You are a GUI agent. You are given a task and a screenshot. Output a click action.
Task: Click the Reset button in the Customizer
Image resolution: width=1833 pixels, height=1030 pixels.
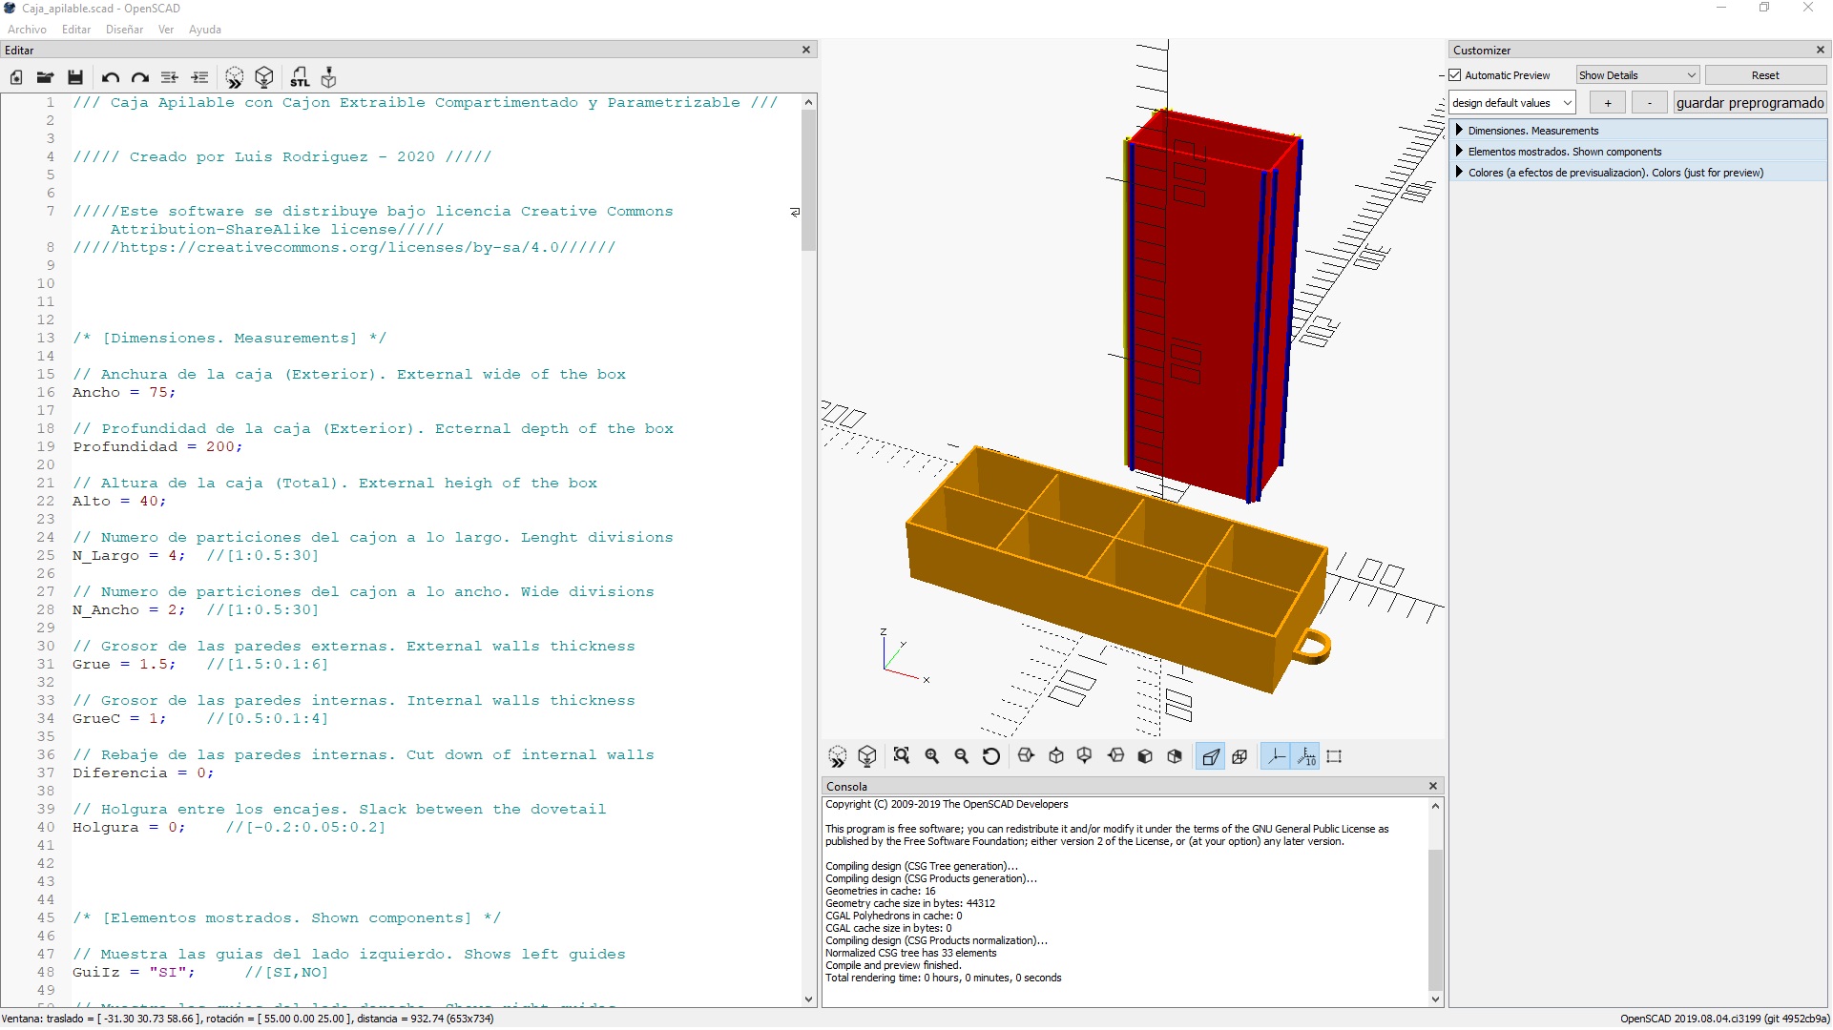[1764, 75]
